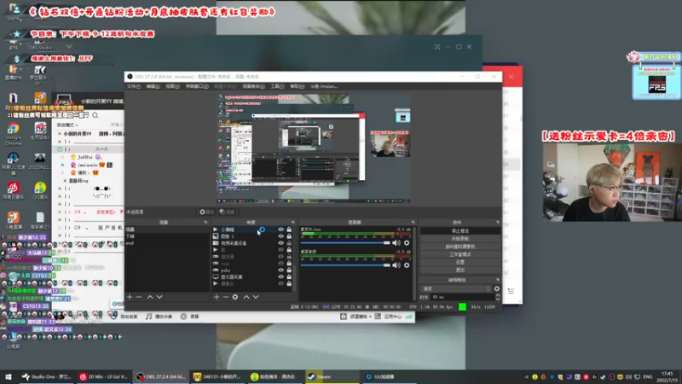This screenshot has height=384, width=682.
Task: Remove the selected source with the minus icon
Action: (225, 297)
